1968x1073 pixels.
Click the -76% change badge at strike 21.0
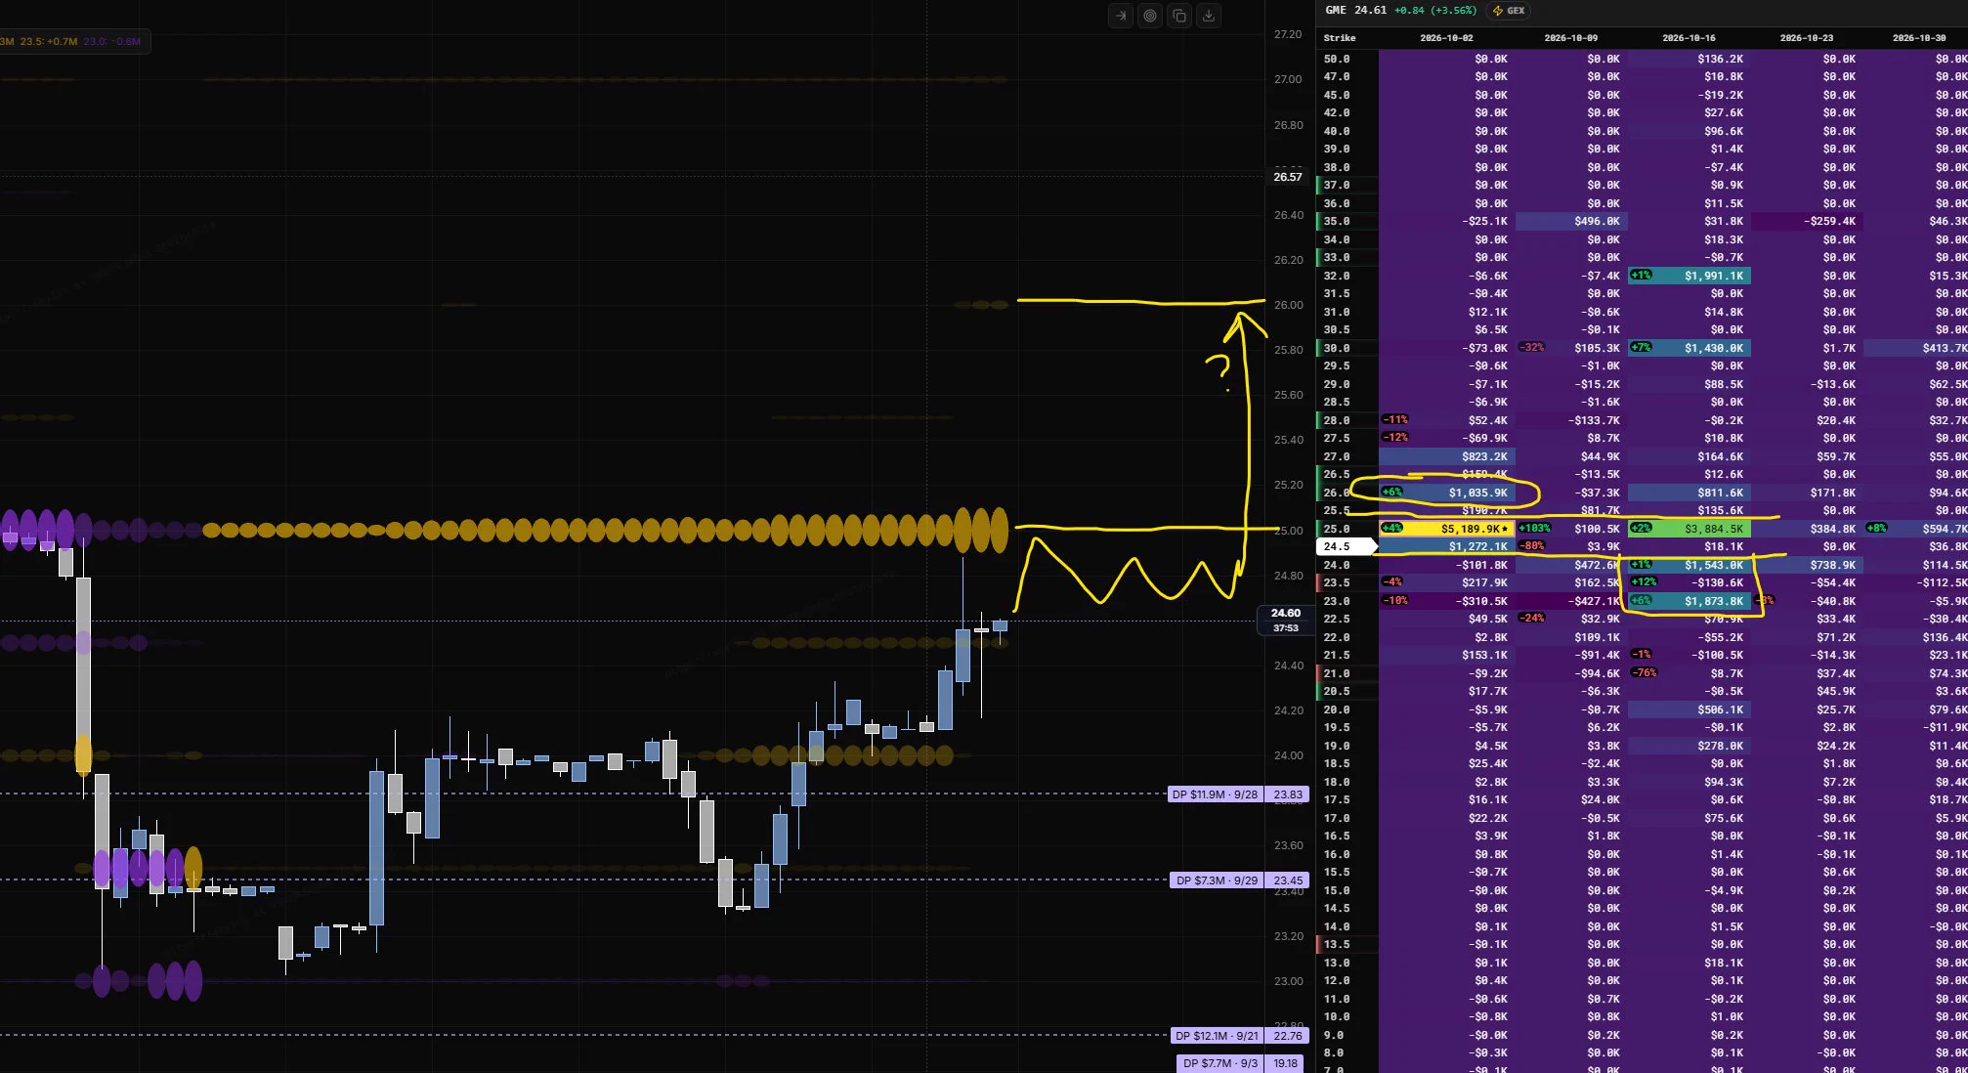click(1646, 672)
